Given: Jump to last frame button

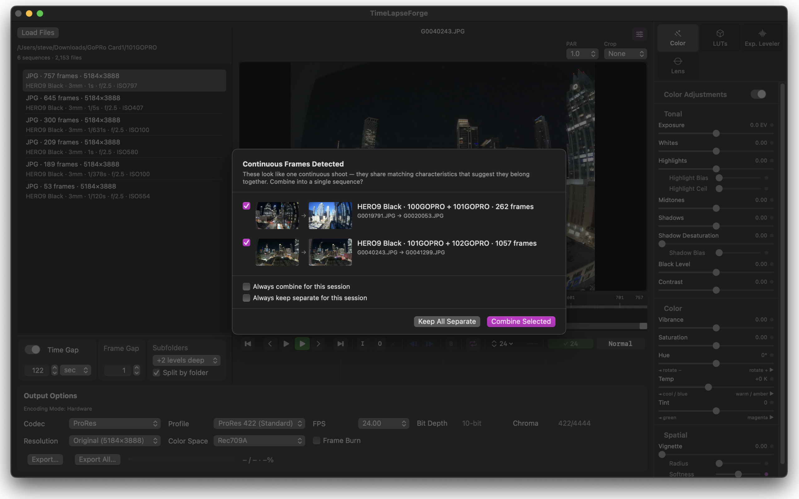Looking at the screenshot, I should coord(341,344).
